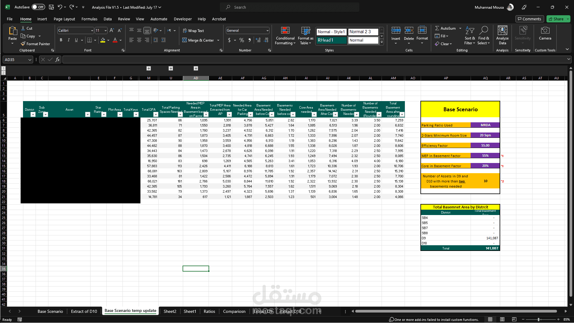This screenshot has height=323, width=574.
Task: Click the Sort & Filter icon
Action: click(x=470, y=31)
